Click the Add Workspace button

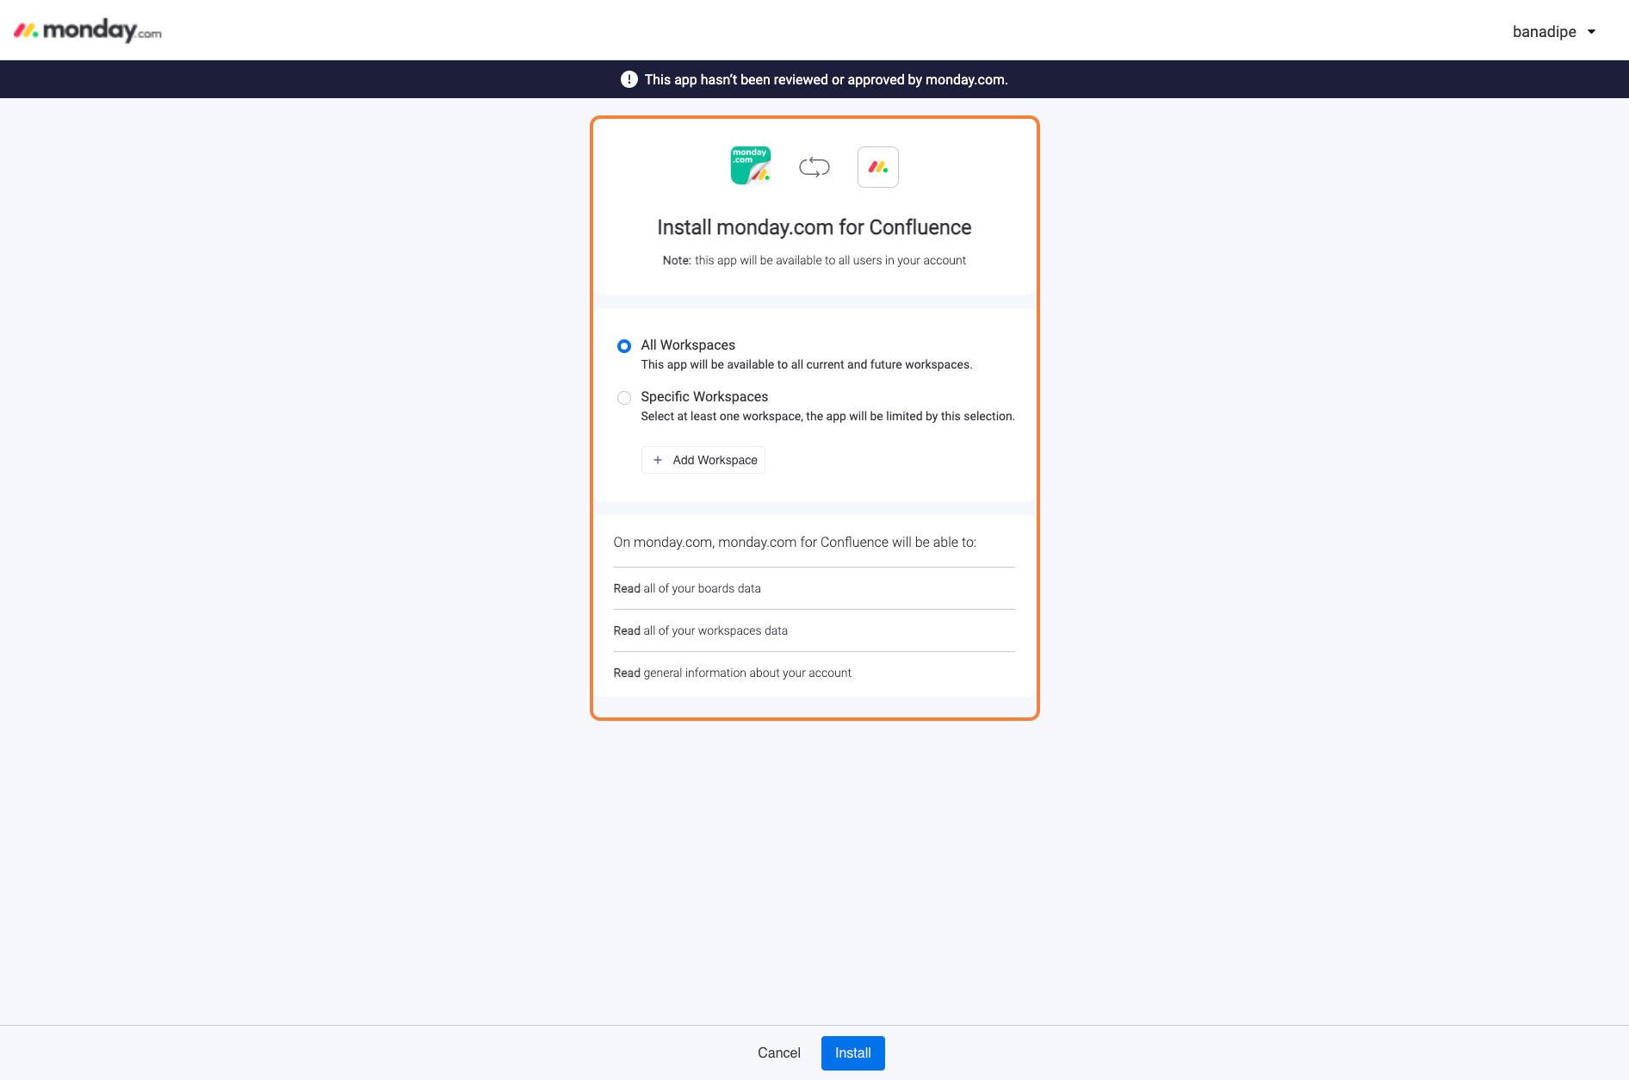703,460
